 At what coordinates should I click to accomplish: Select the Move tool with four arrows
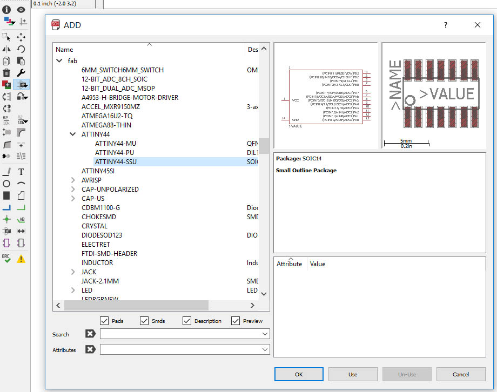coord(21,37)
